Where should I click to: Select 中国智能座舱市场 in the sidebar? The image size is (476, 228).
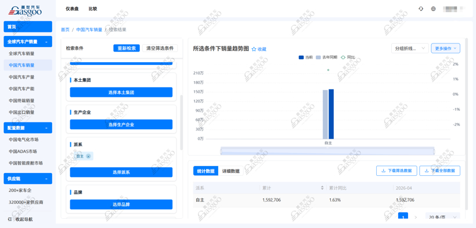click(28, 163)
